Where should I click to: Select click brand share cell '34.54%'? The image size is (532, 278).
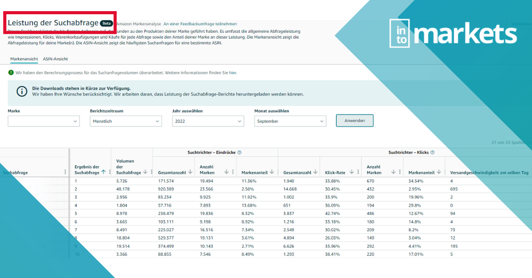tap(416, 181)
